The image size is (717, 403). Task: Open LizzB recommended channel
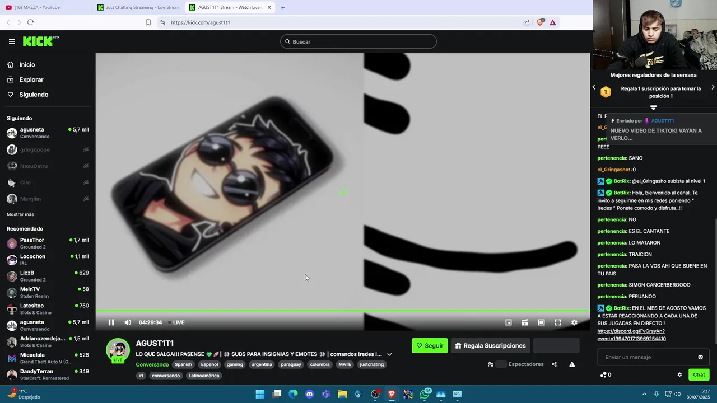pyautogui.click(x=48, y=276)
